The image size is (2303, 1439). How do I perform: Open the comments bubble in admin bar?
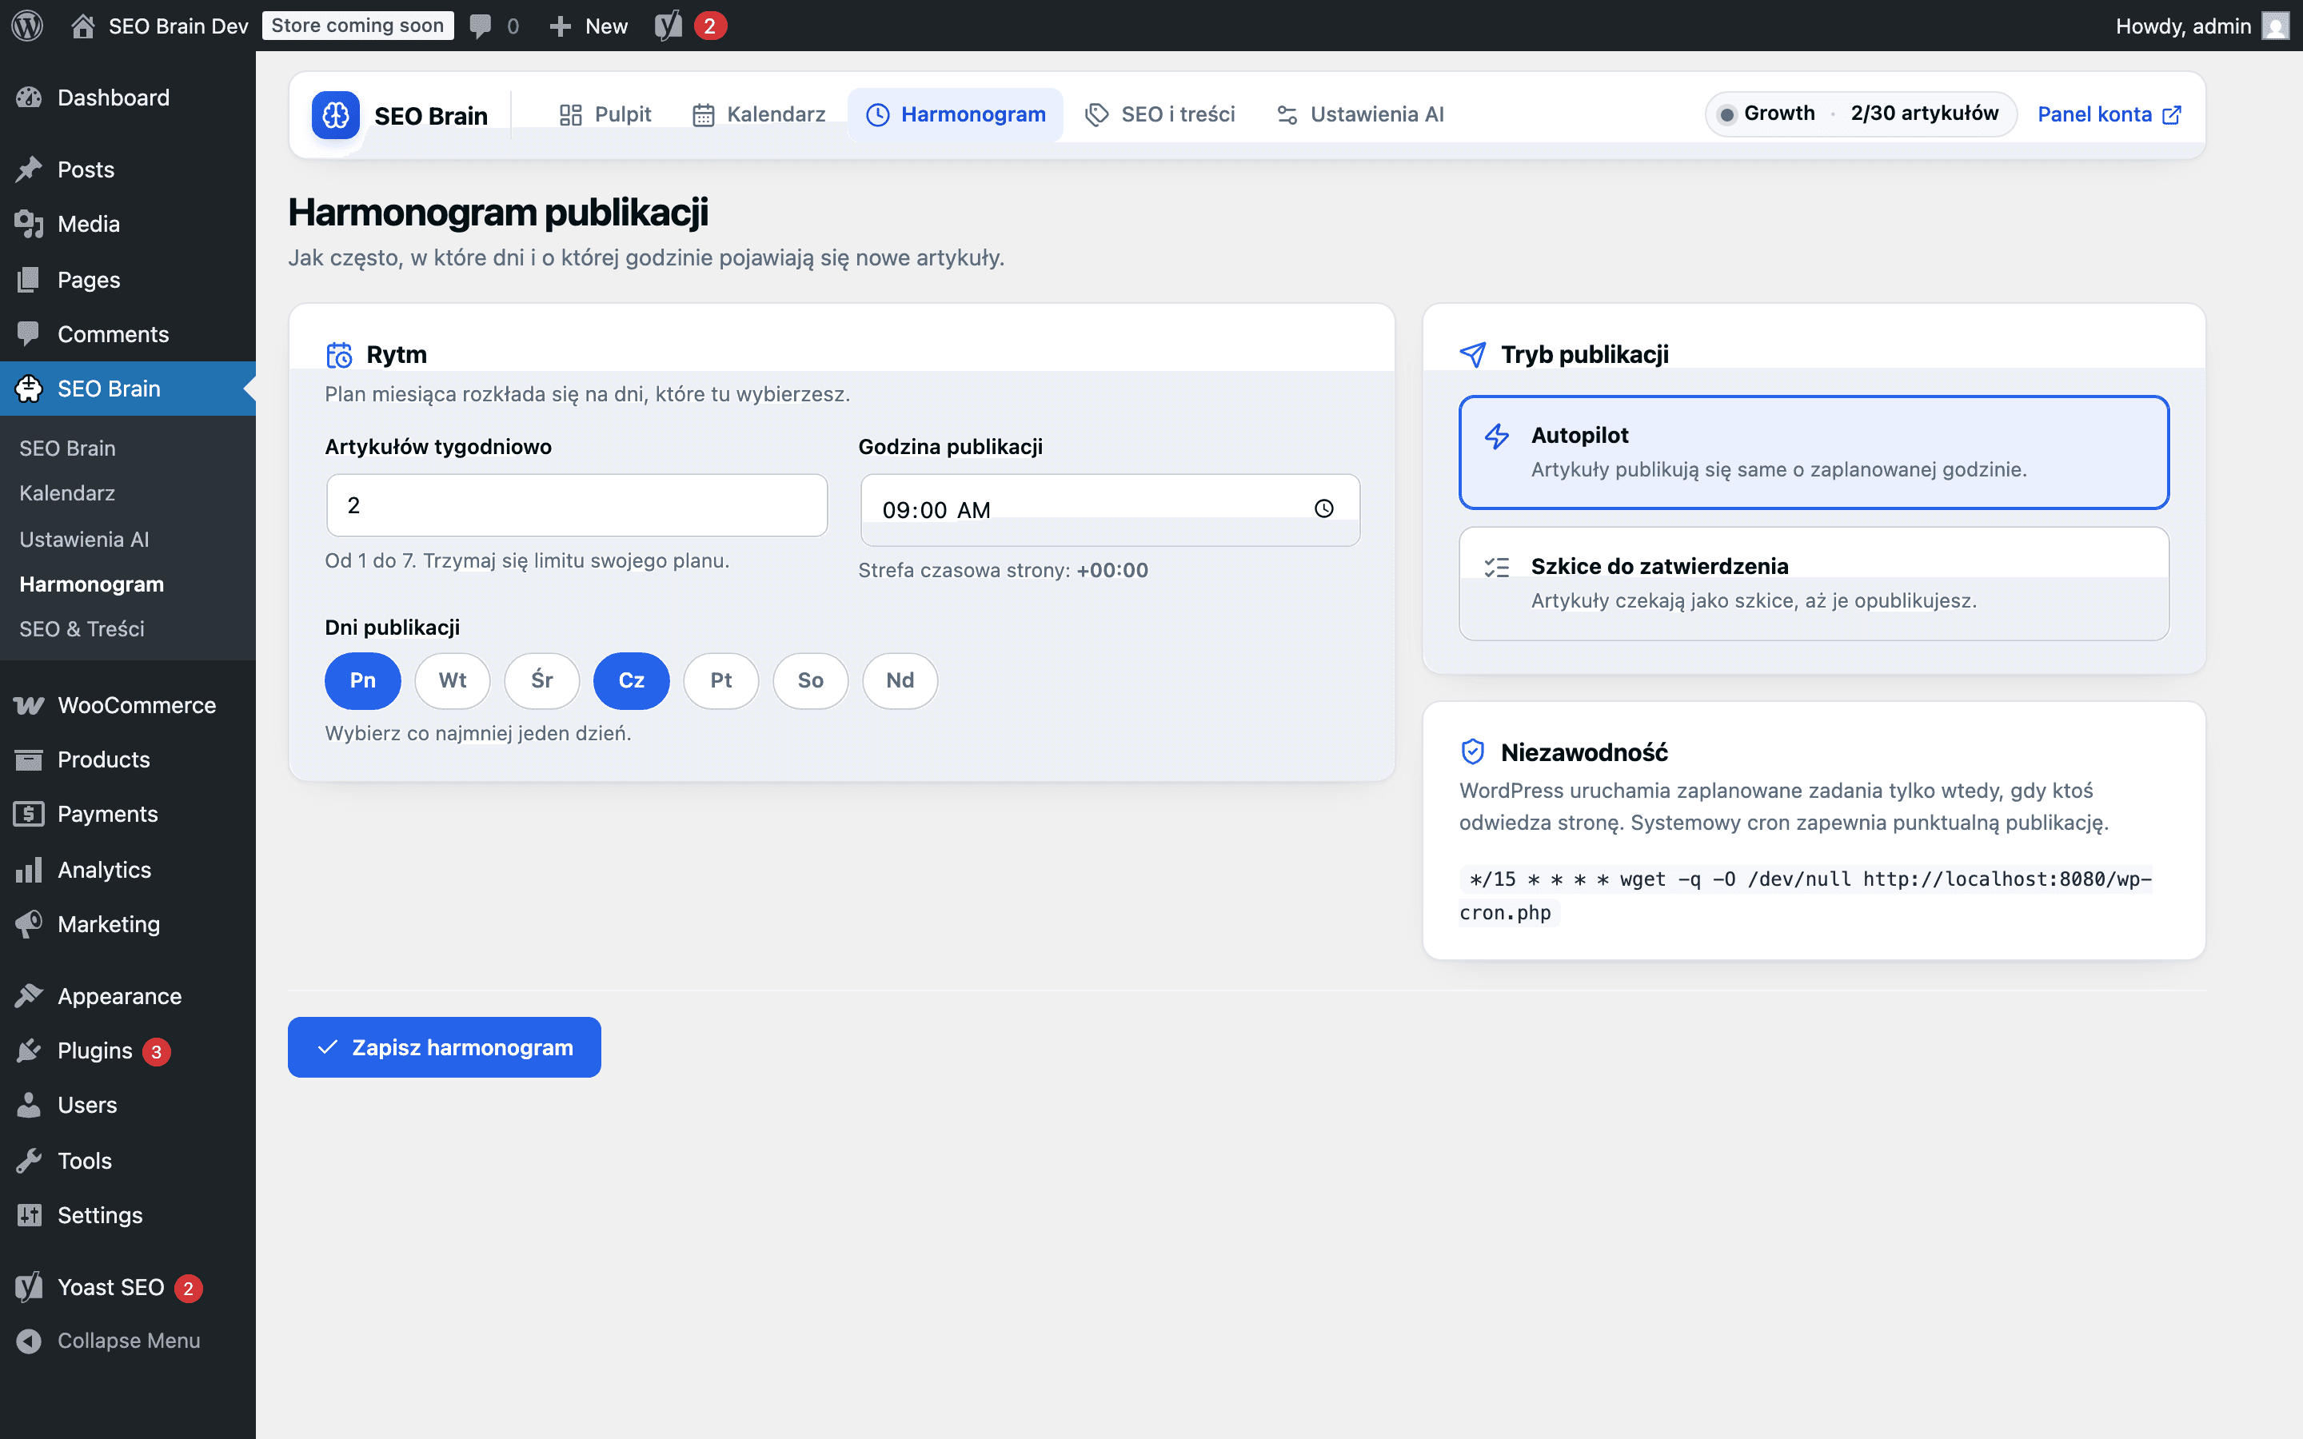[x=481, y=26]
